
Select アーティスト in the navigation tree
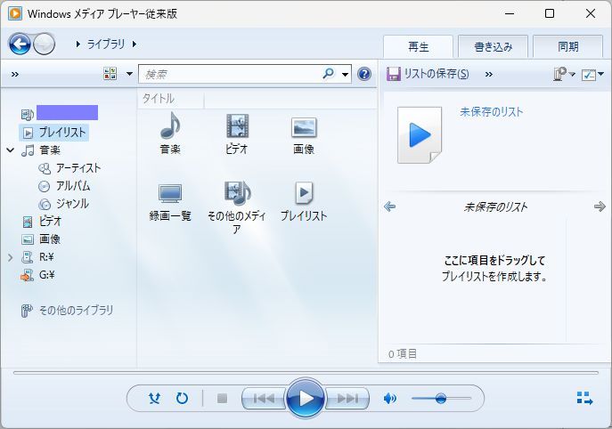[78, 168]
